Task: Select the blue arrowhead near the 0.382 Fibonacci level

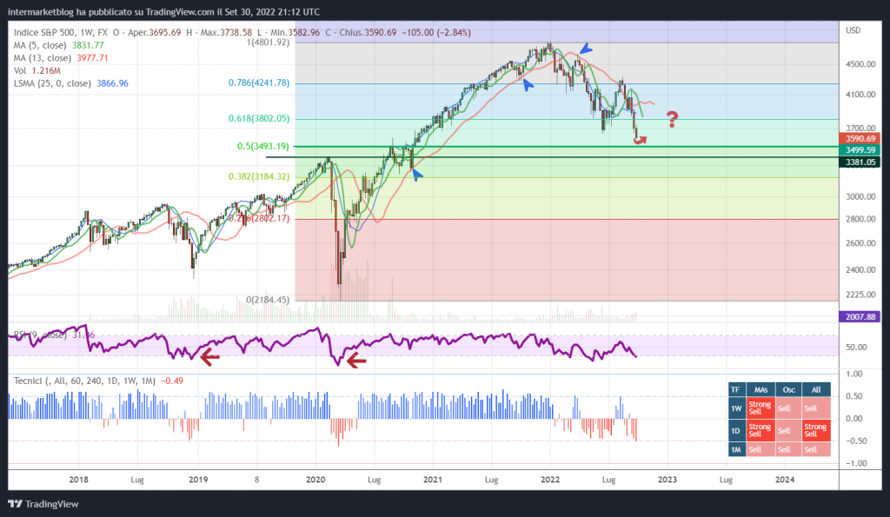Action: [x=417, y=174]
